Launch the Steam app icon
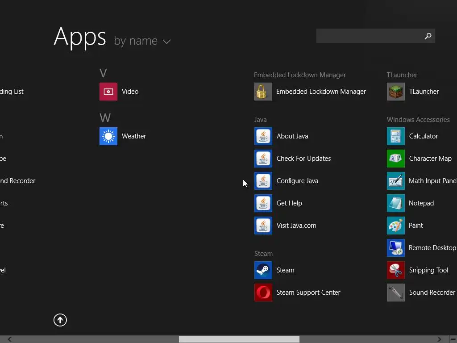This screenshot has height=343, width=457. pos(263,270)
